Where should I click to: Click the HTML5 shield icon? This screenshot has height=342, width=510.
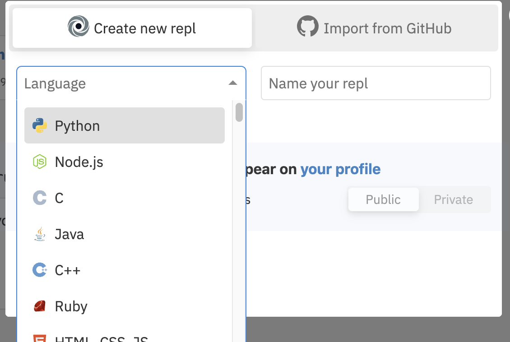[x=40, y=338]
